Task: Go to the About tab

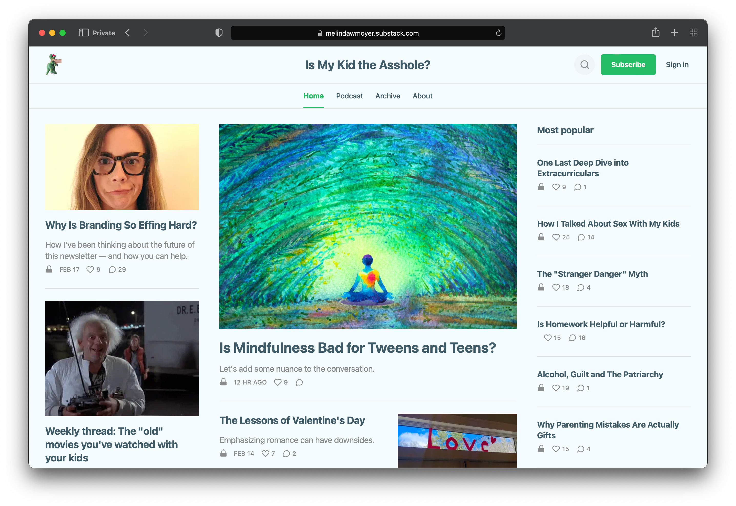Action: point(422,96)
